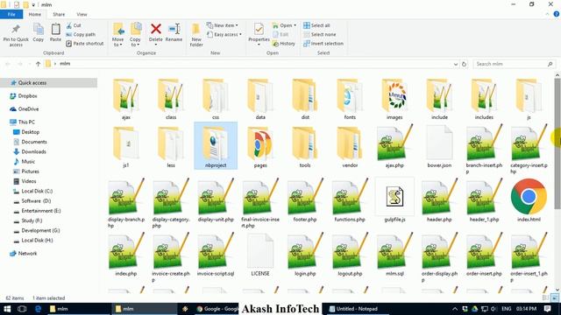This screenshot has height=315, width=561.
Task: Select the ajax.php file
Action: click(394, 147)
